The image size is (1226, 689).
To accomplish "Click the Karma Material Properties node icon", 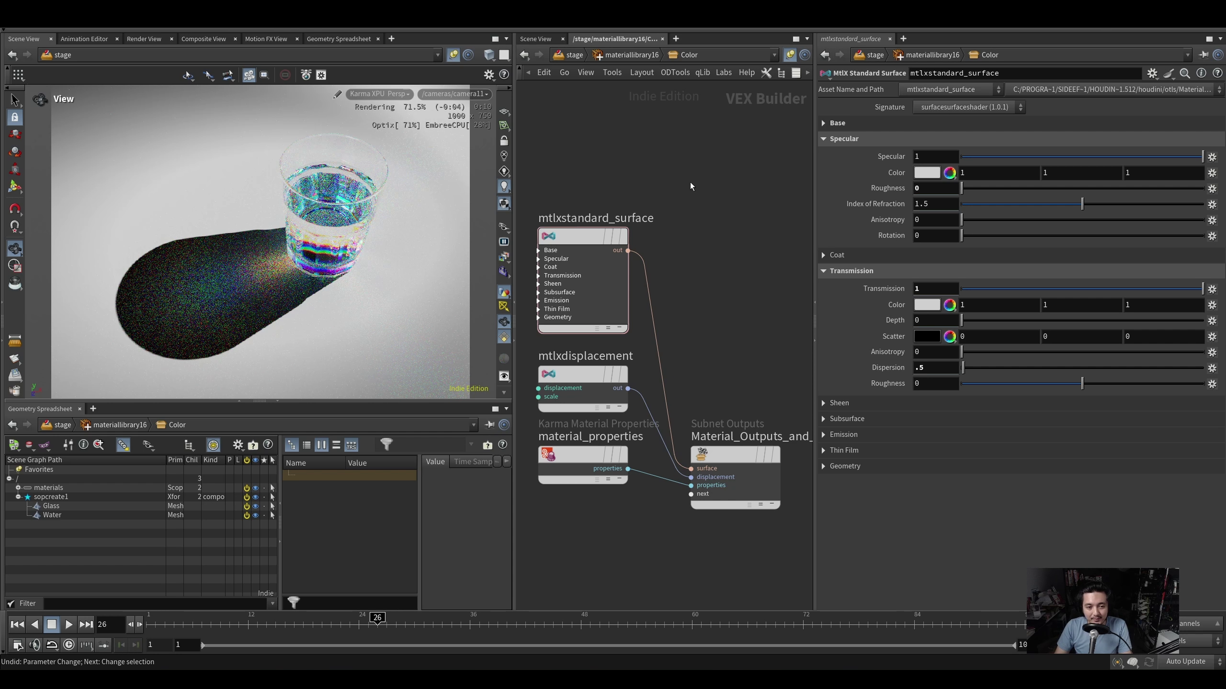I will 548,455.
